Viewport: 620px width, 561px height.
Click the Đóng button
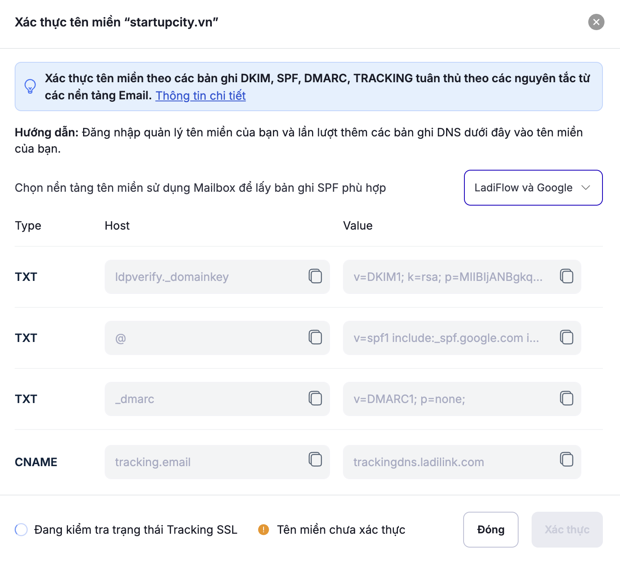[490, 530]
